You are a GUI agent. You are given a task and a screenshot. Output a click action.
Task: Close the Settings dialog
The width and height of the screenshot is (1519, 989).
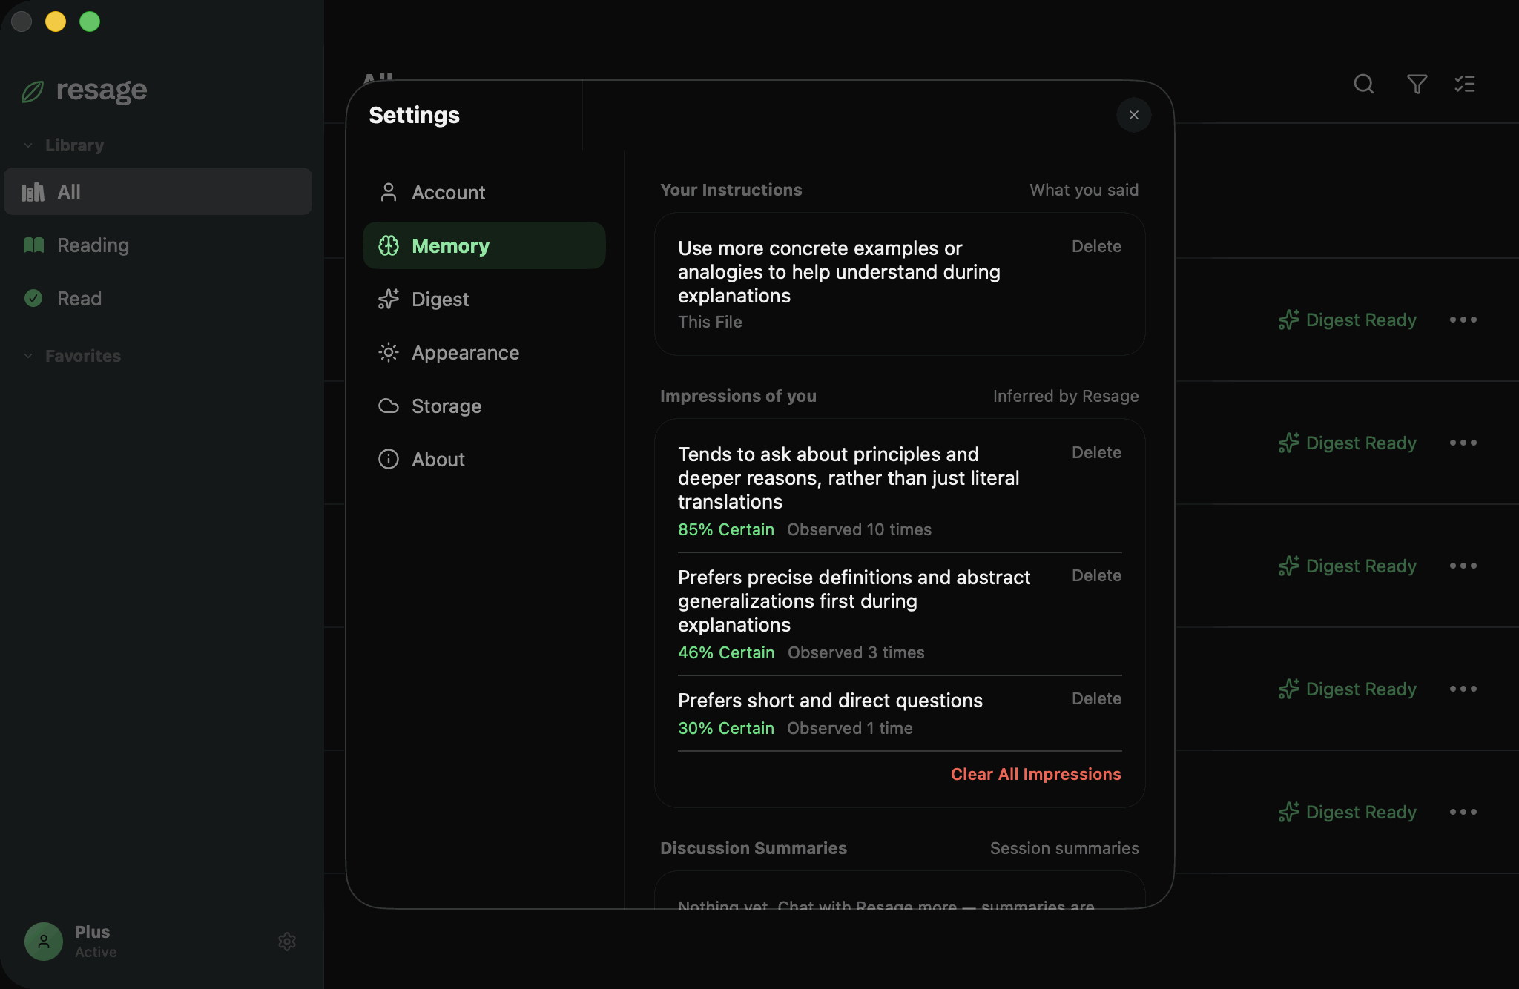[1133, 115]
